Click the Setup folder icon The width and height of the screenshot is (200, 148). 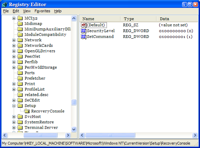tap(20, 106)
